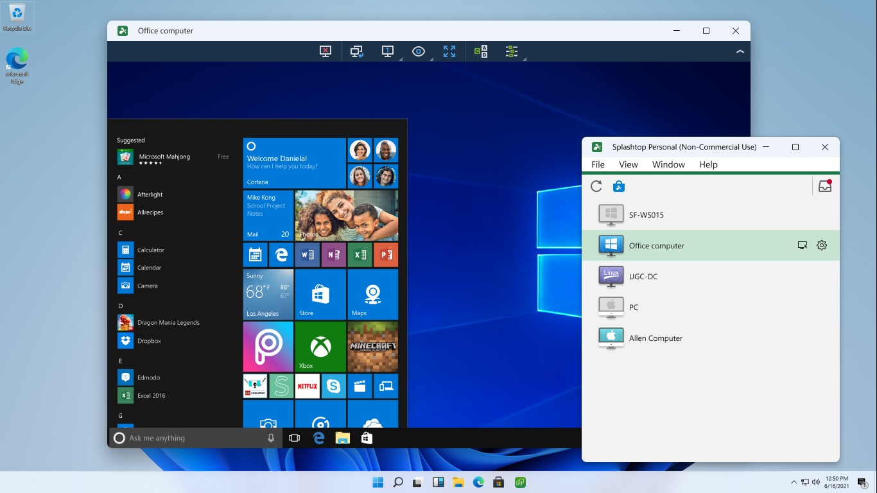Collapse the session toolbar chevron

(x=740, y=51)
